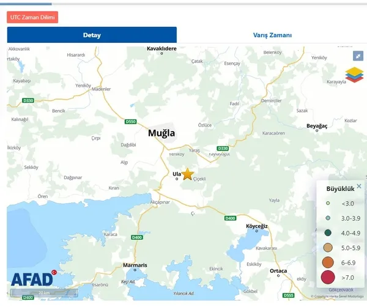Click the Yılancık Ad. island label

[x=183, y=294]
